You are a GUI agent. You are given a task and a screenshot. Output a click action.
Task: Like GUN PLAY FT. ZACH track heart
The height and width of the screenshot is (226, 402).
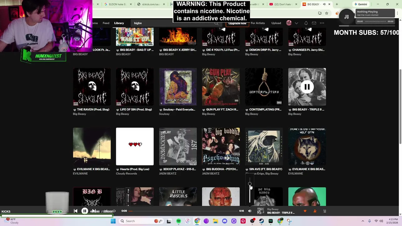click(x=204, y=110)
